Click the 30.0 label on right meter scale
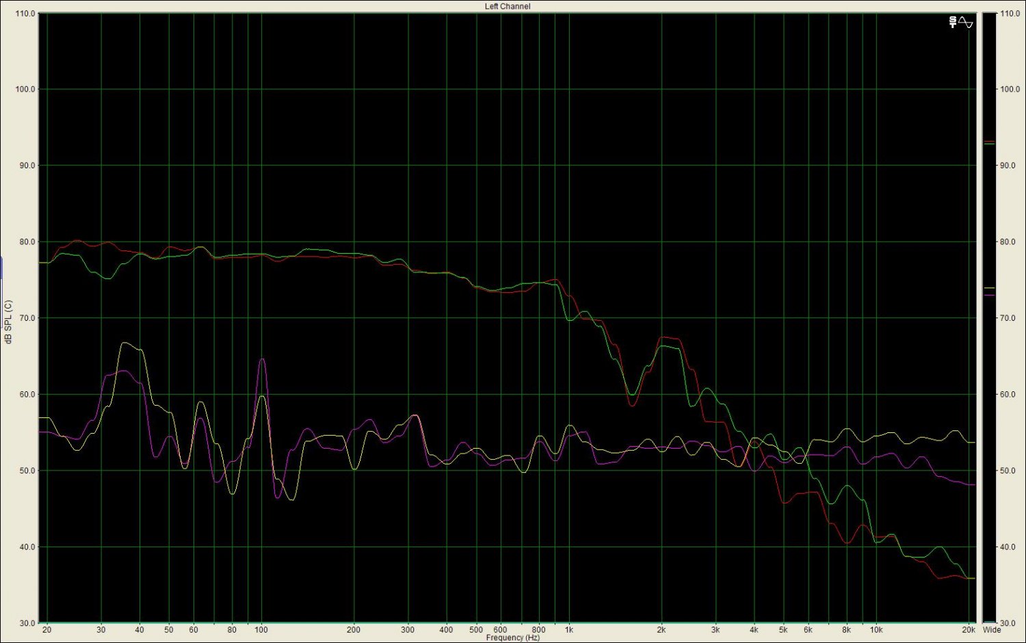 click(x=1008, y=623)
